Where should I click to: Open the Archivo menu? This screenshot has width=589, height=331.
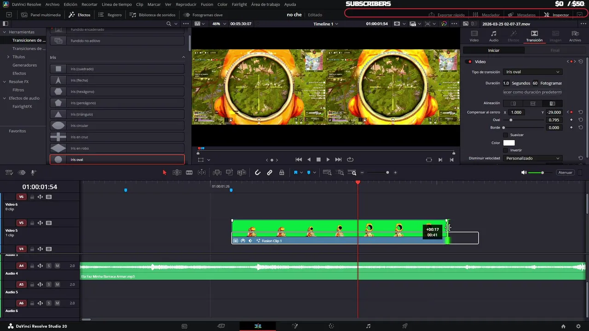pos(52,4)
